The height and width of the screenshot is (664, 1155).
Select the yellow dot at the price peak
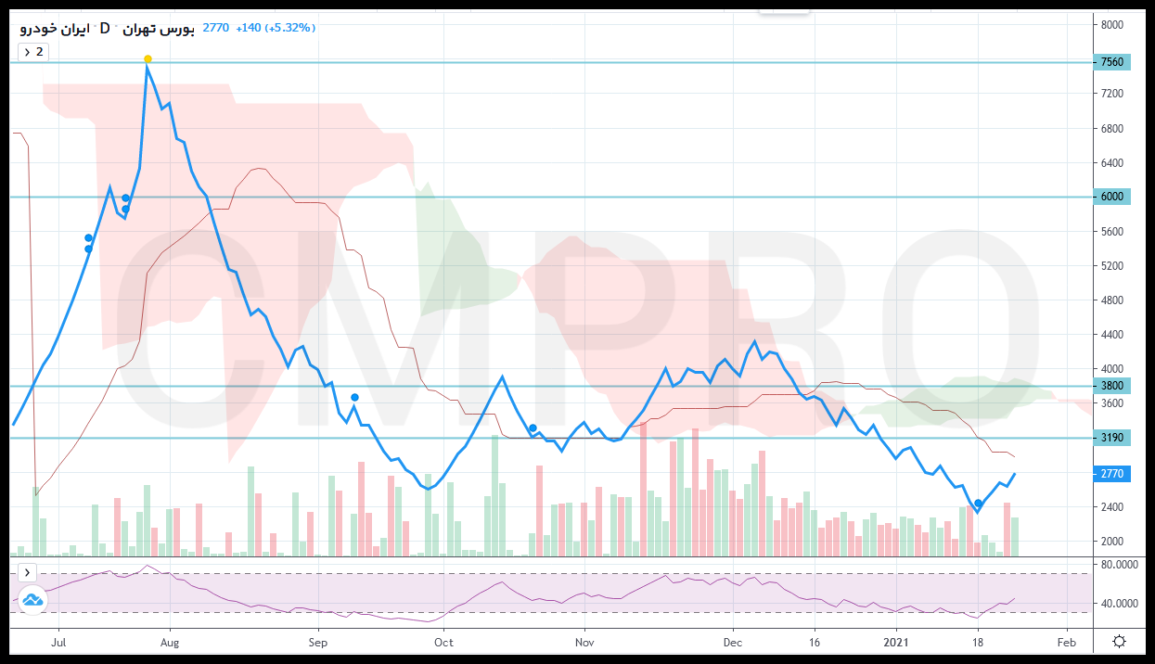coord(148,59)
